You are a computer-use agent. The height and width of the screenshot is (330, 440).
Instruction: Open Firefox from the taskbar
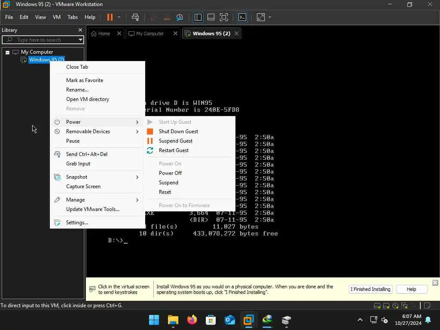192,320
